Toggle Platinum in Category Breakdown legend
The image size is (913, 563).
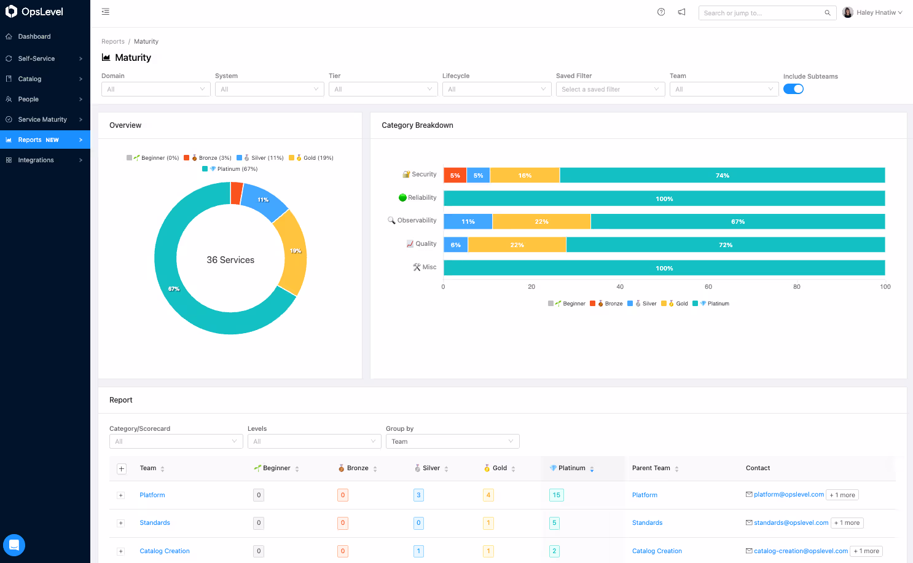click(x=711, y=304)
